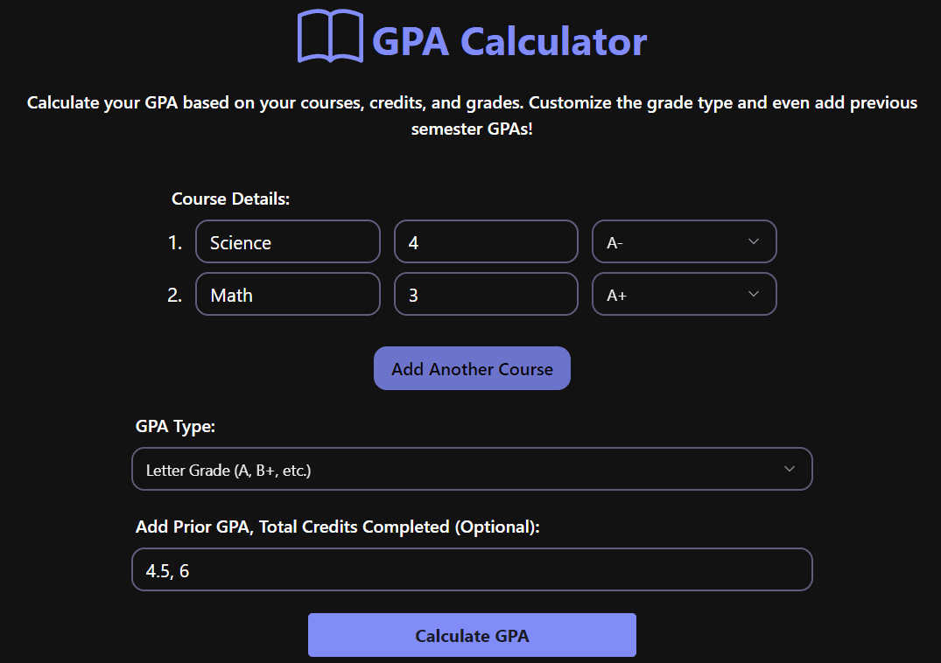Click the row number 2 beside Math

175,294
